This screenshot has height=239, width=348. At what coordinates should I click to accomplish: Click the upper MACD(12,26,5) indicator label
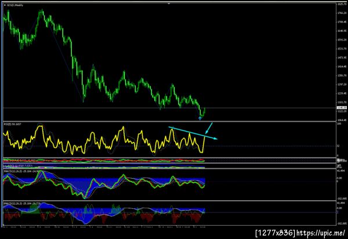pyautogui.click(x=22, y=171)
